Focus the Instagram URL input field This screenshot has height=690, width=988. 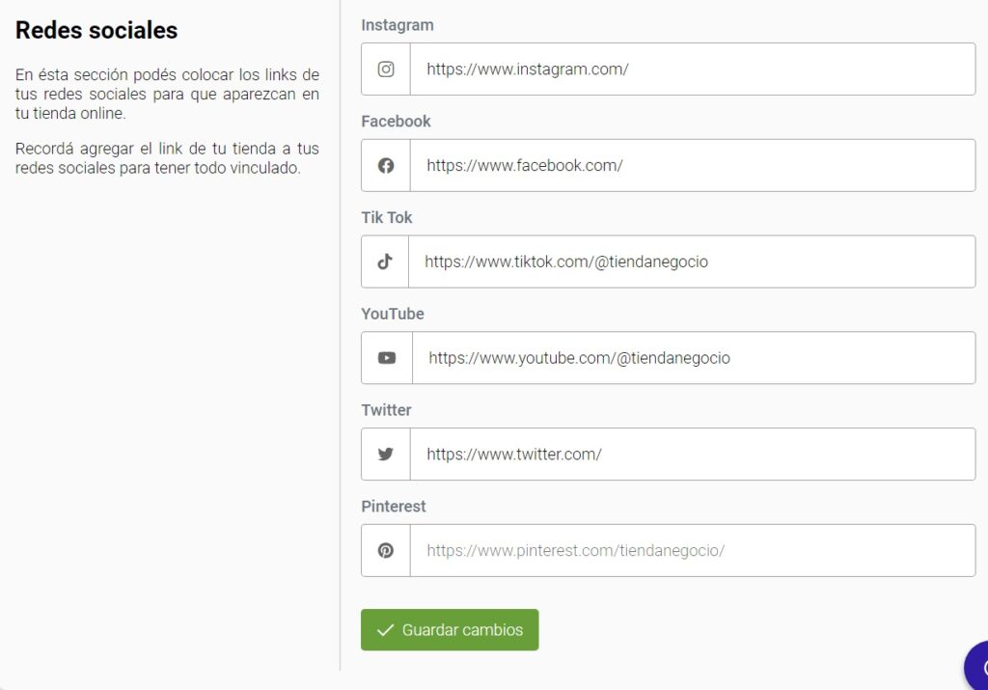pyautogui.click(x=693, y=69)
